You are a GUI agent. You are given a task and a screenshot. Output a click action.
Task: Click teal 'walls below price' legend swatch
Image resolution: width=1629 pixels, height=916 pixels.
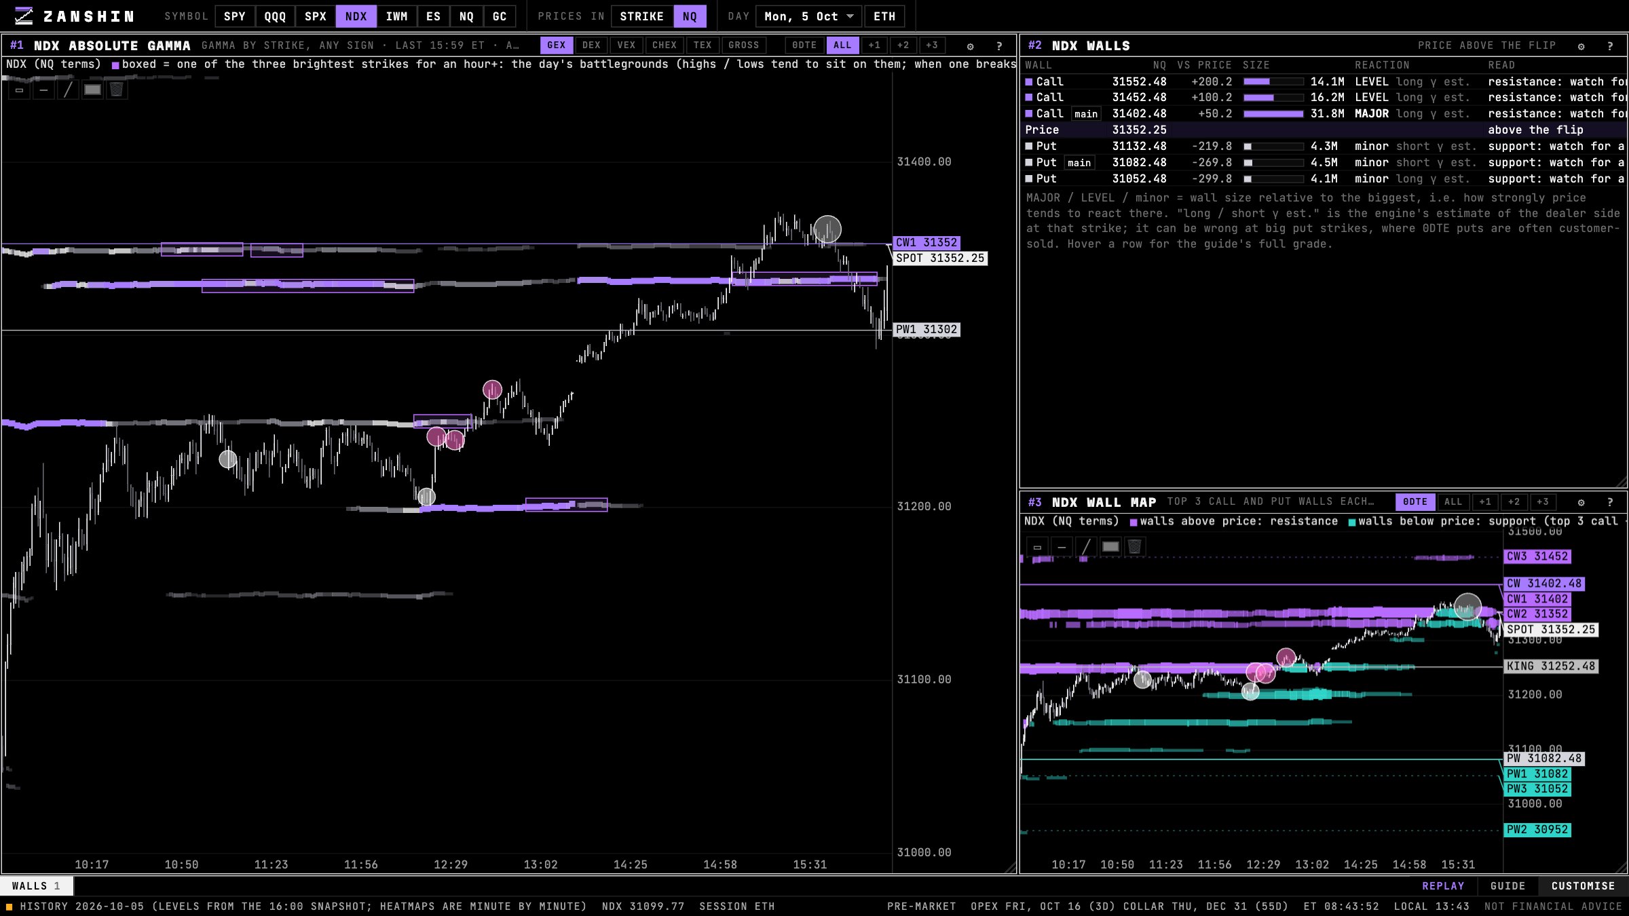[x=1352, y=522]
